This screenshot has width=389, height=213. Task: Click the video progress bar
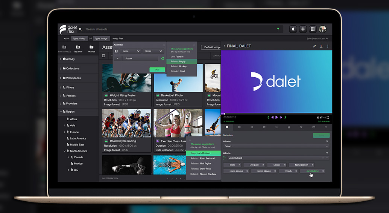[277, 114]
